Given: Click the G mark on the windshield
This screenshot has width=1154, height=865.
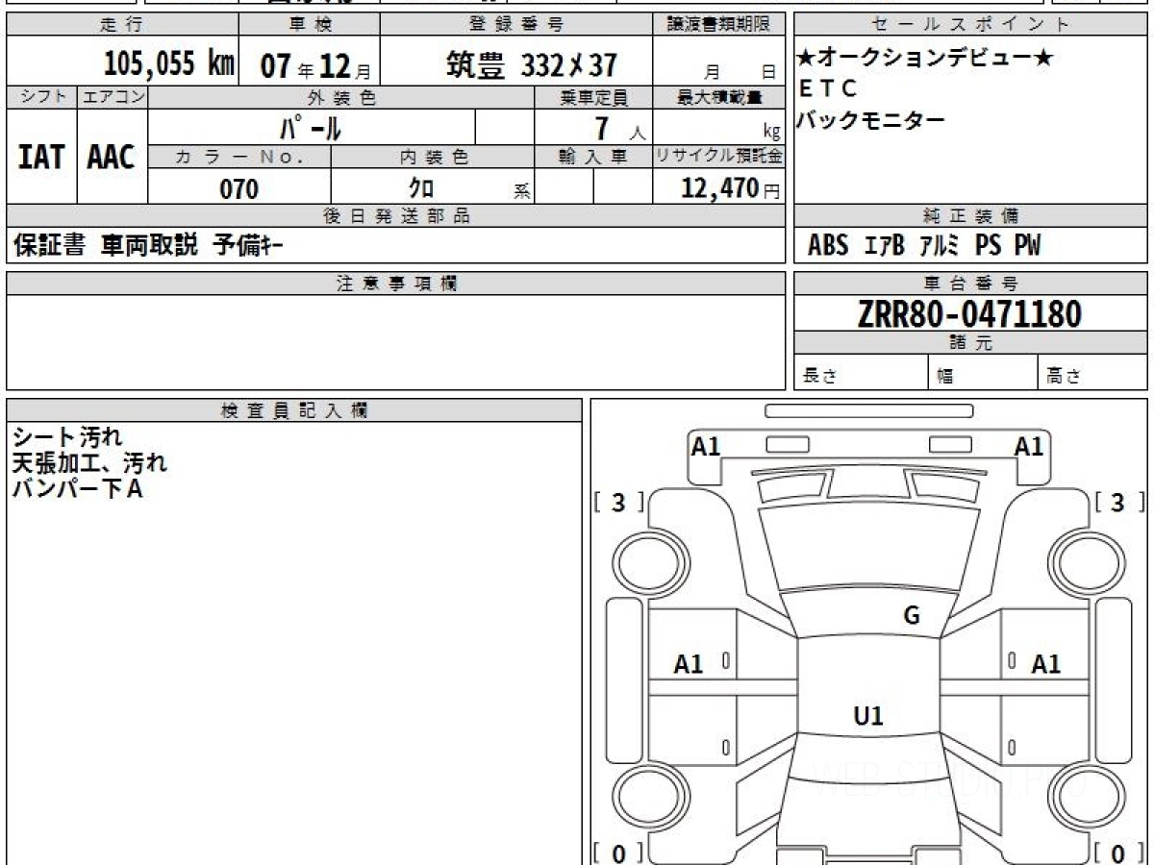Looking at the screenshot, I should click(912, 616).
